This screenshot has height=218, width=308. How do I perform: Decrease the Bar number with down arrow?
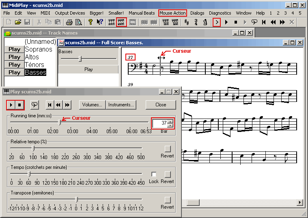click(x=171, y=125)
